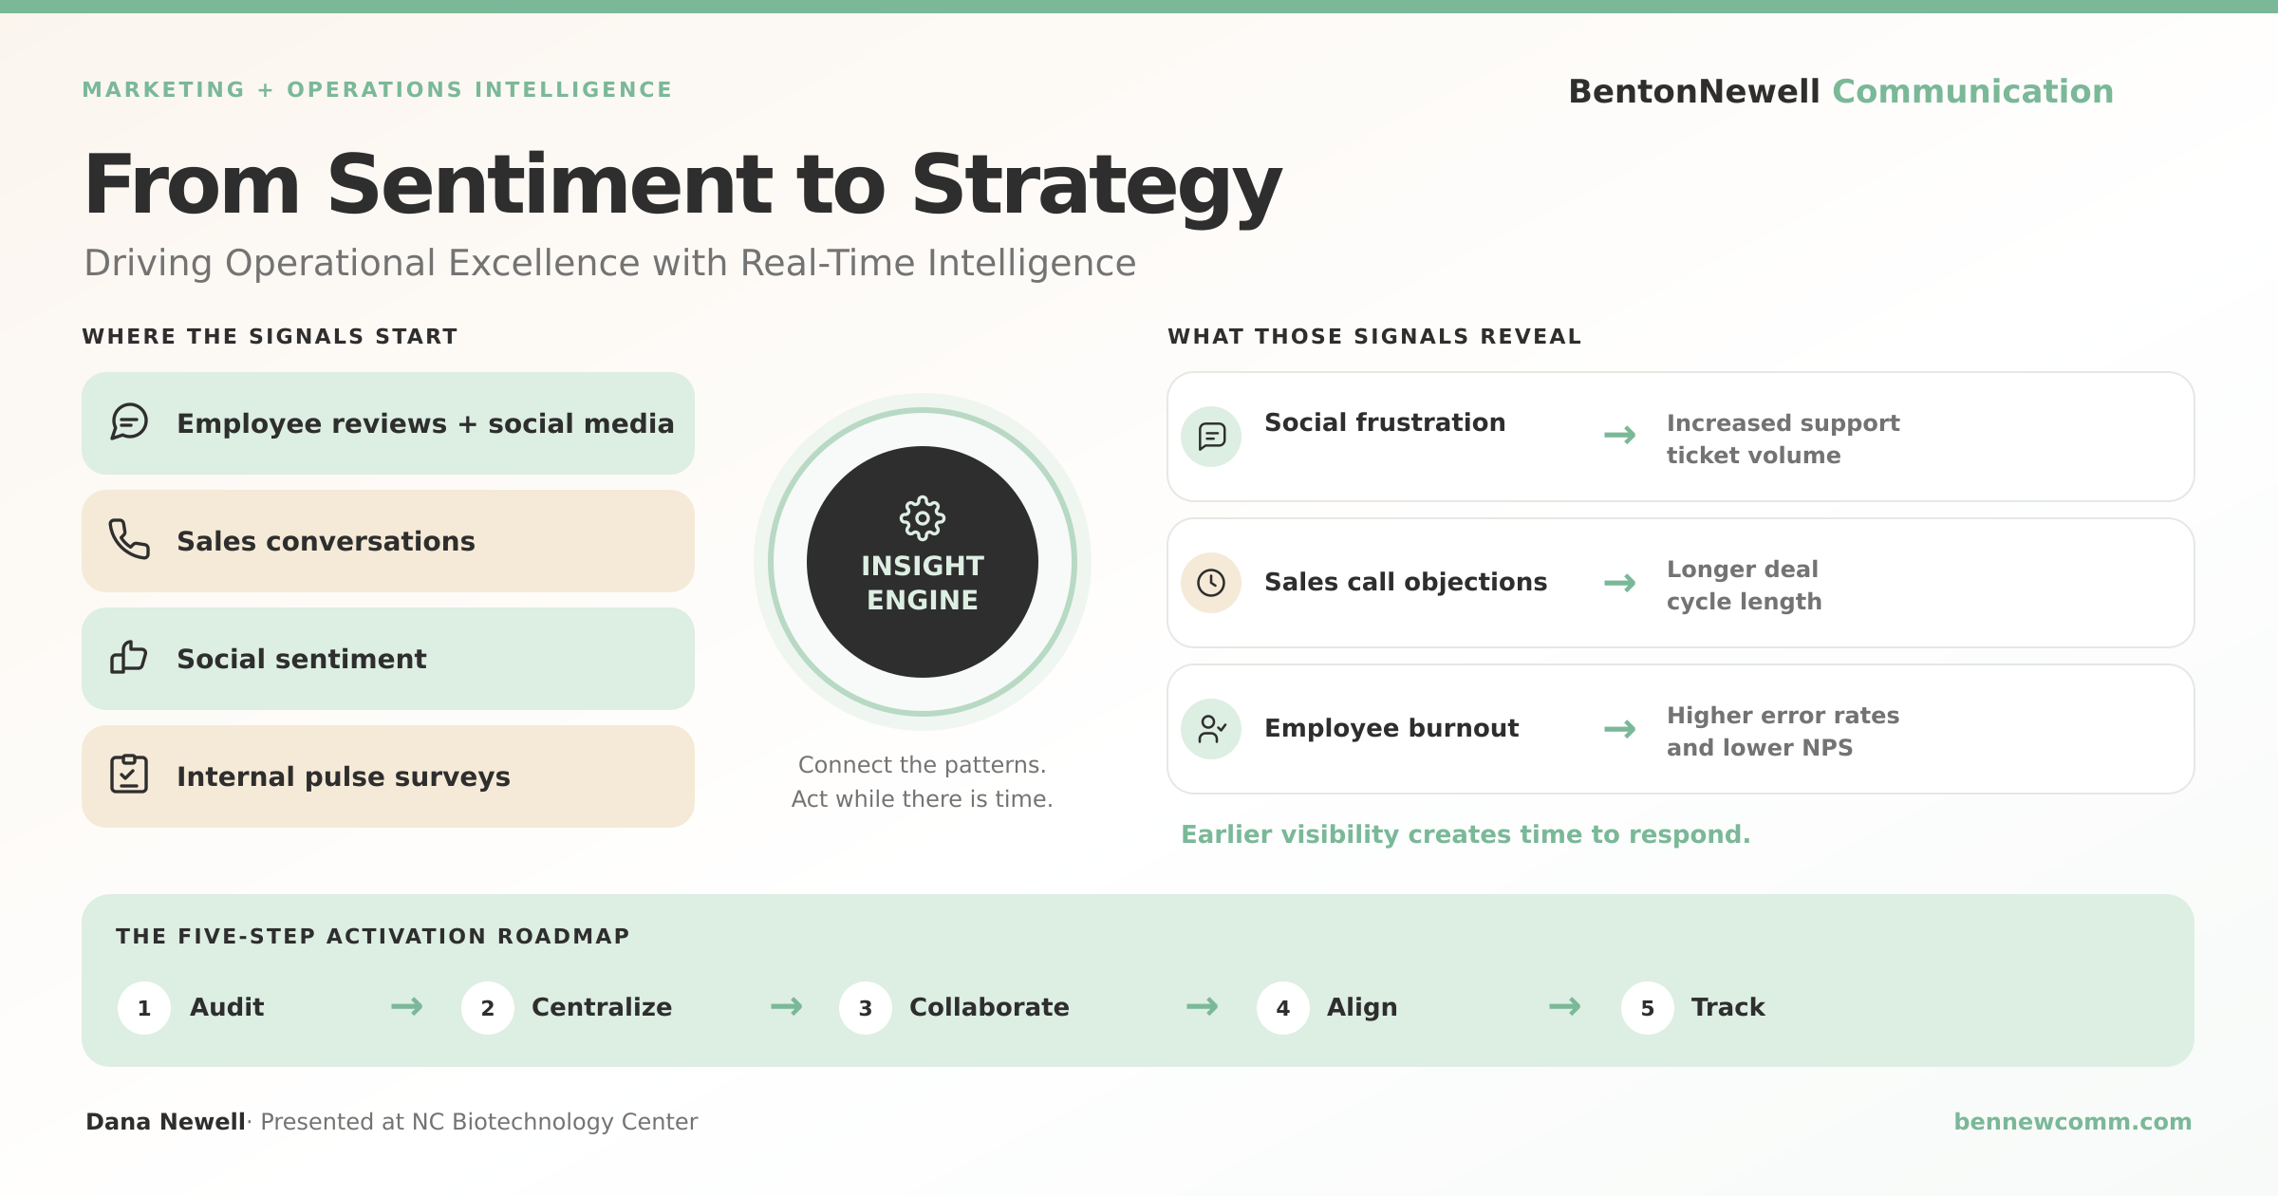Click the Centralize step label

[x=602, y=1007]
